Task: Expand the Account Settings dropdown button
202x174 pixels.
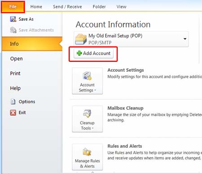Action: pos(88,81)
